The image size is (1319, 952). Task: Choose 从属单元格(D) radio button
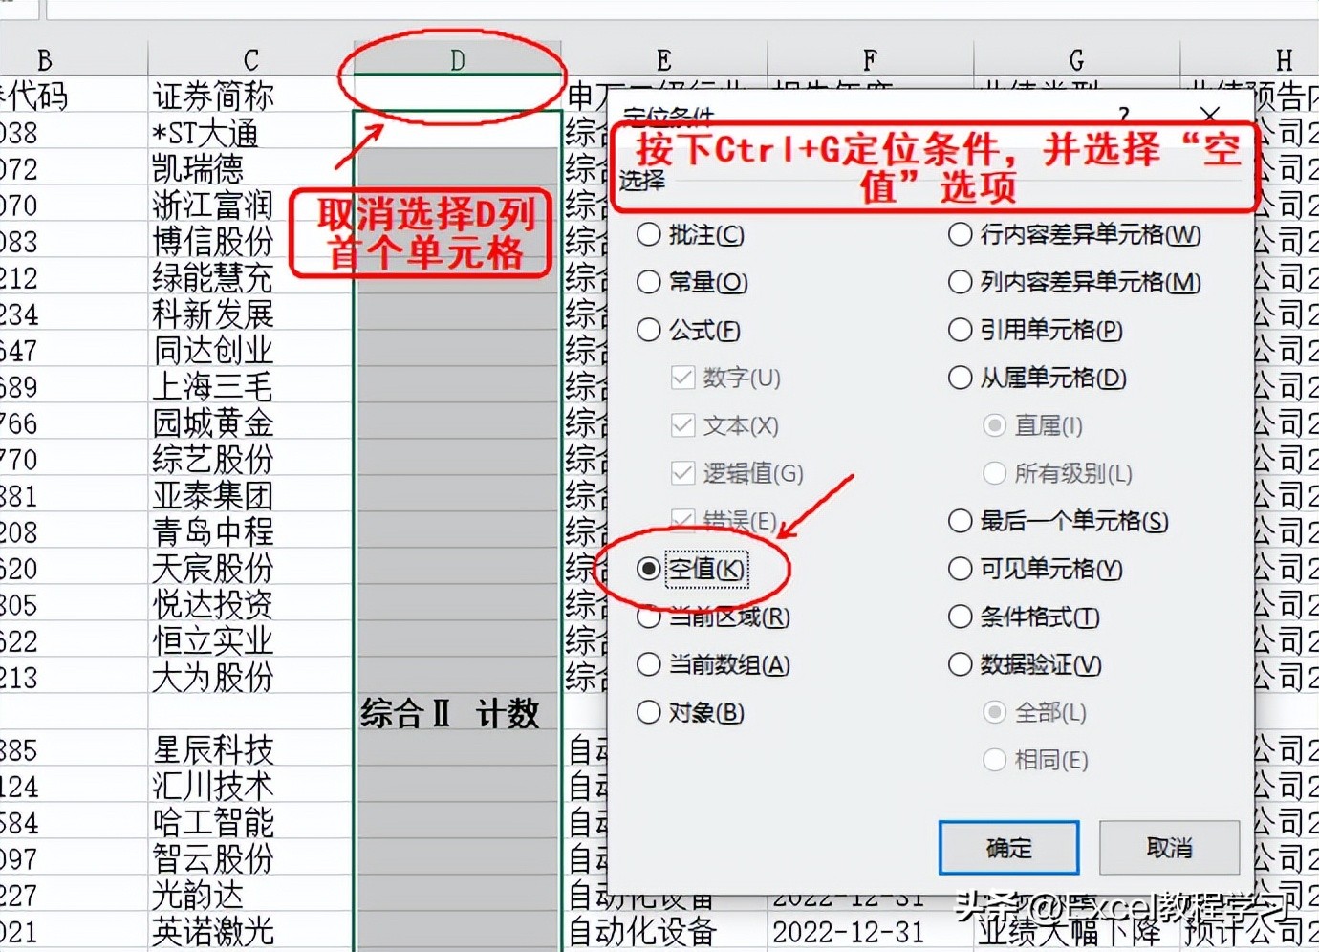click(x=960, y=378)
